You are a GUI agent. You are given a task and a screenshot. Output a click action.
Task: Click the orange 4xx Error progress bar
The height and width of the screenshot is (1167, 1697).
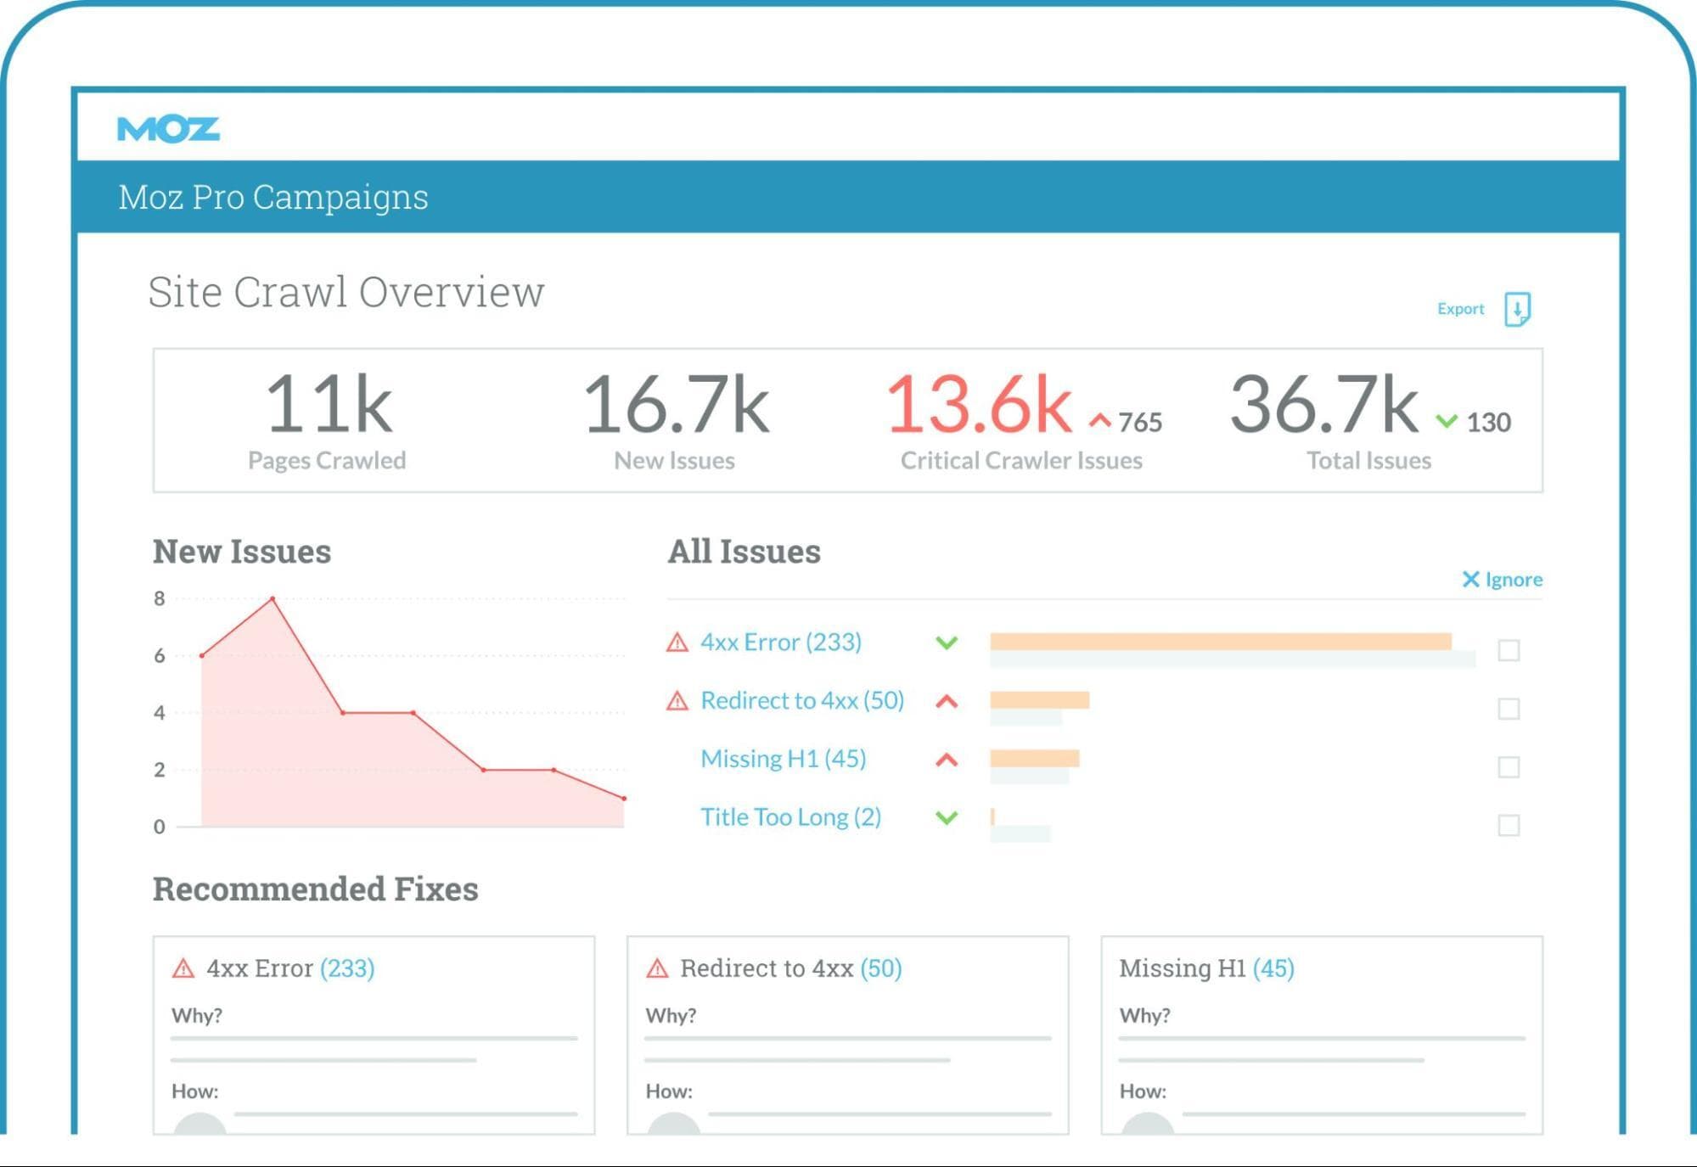click(x=1220, y=642)
